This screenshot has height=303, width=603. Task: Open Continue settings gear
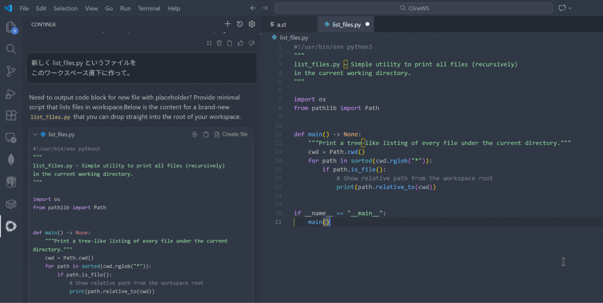coord(252,24)
